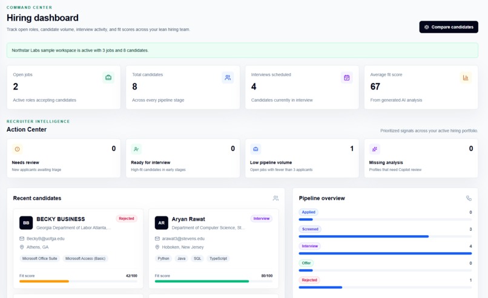
Task: Click location pin beside Hoboken, New Jersey
Action: pyautogui.click(x=157, y=247)
